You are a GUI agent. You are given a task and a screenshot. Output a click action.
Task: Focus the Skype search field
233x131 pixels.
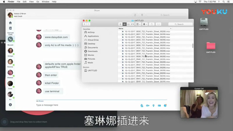pyautogui.click(x=166, y=15)
